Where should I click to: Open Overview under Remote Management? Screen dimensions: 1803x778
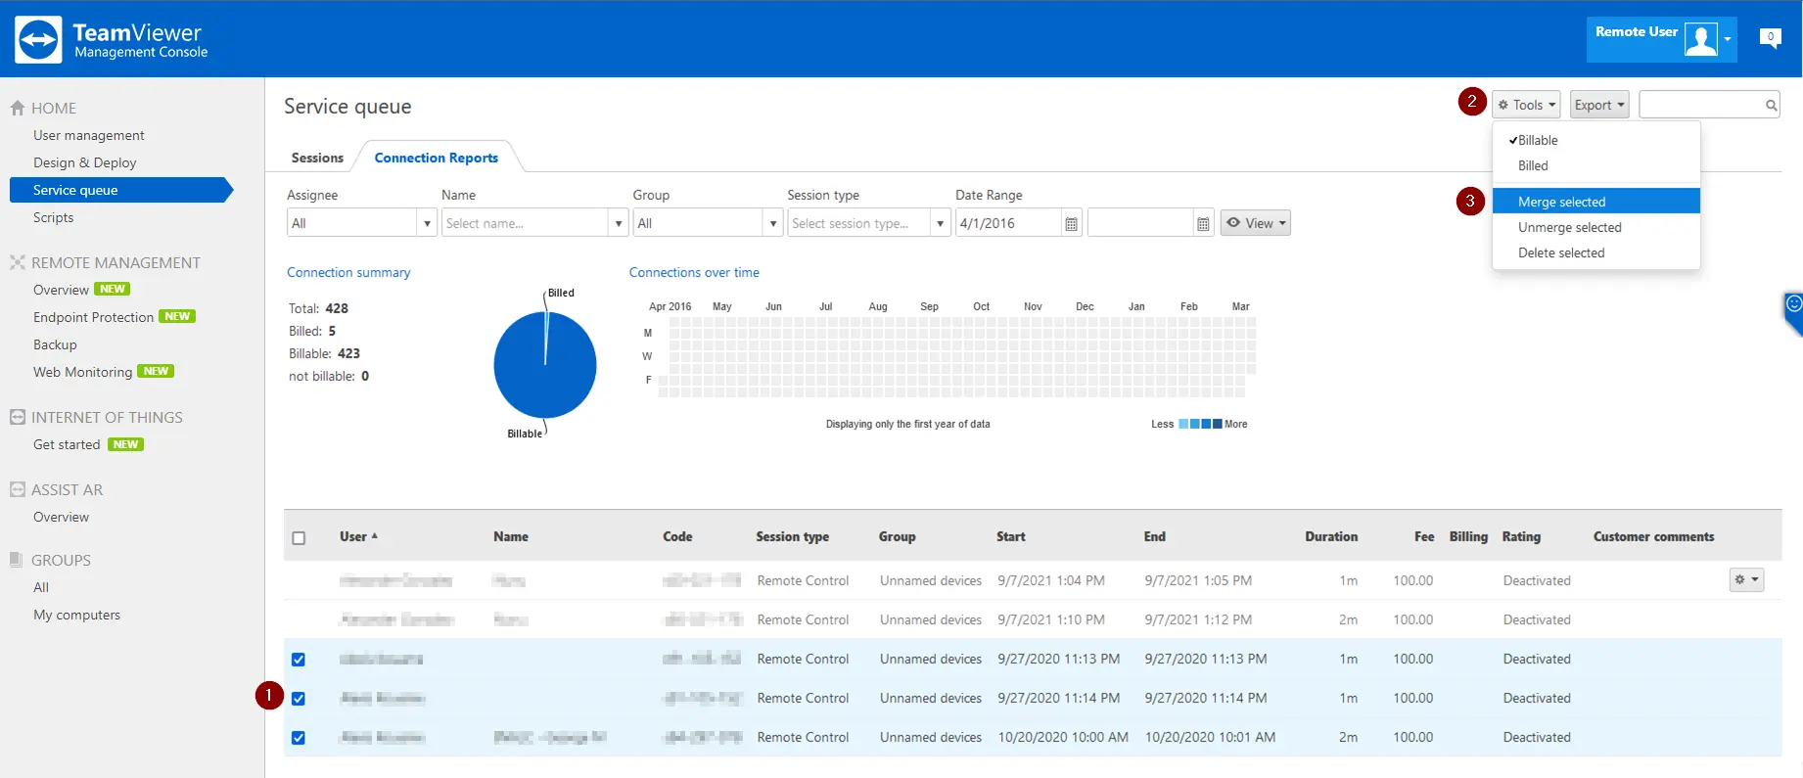tap(61, 290)
